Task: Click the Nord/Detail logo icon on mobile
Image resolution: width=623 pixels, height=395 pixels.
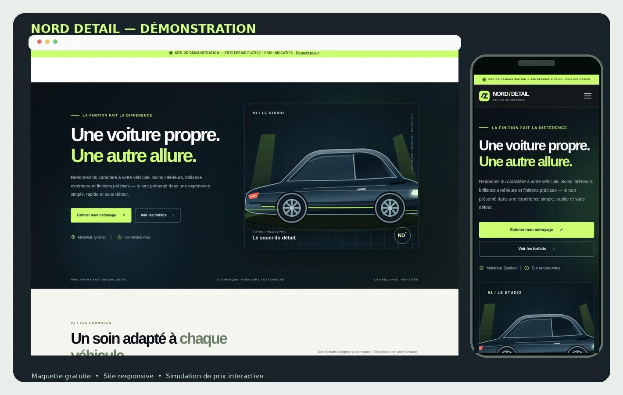Action: [x=484, y=96]
